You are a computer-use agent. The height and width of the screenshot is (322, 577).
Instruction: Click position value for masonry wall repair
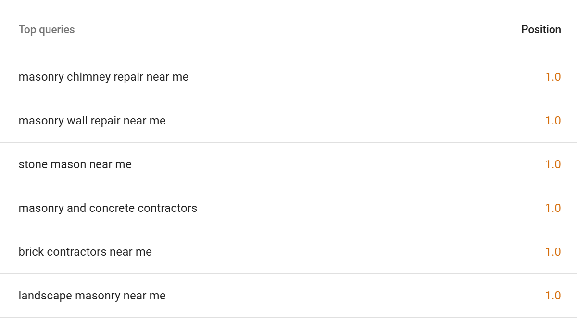tap(552, 121)
